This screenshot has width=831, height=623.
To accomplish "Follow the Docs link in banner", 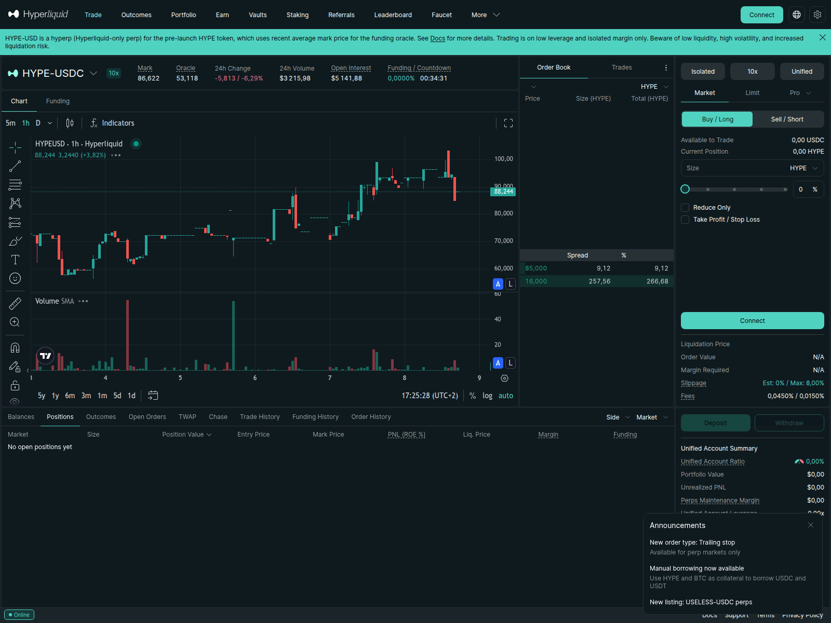I will click(437, 38).
